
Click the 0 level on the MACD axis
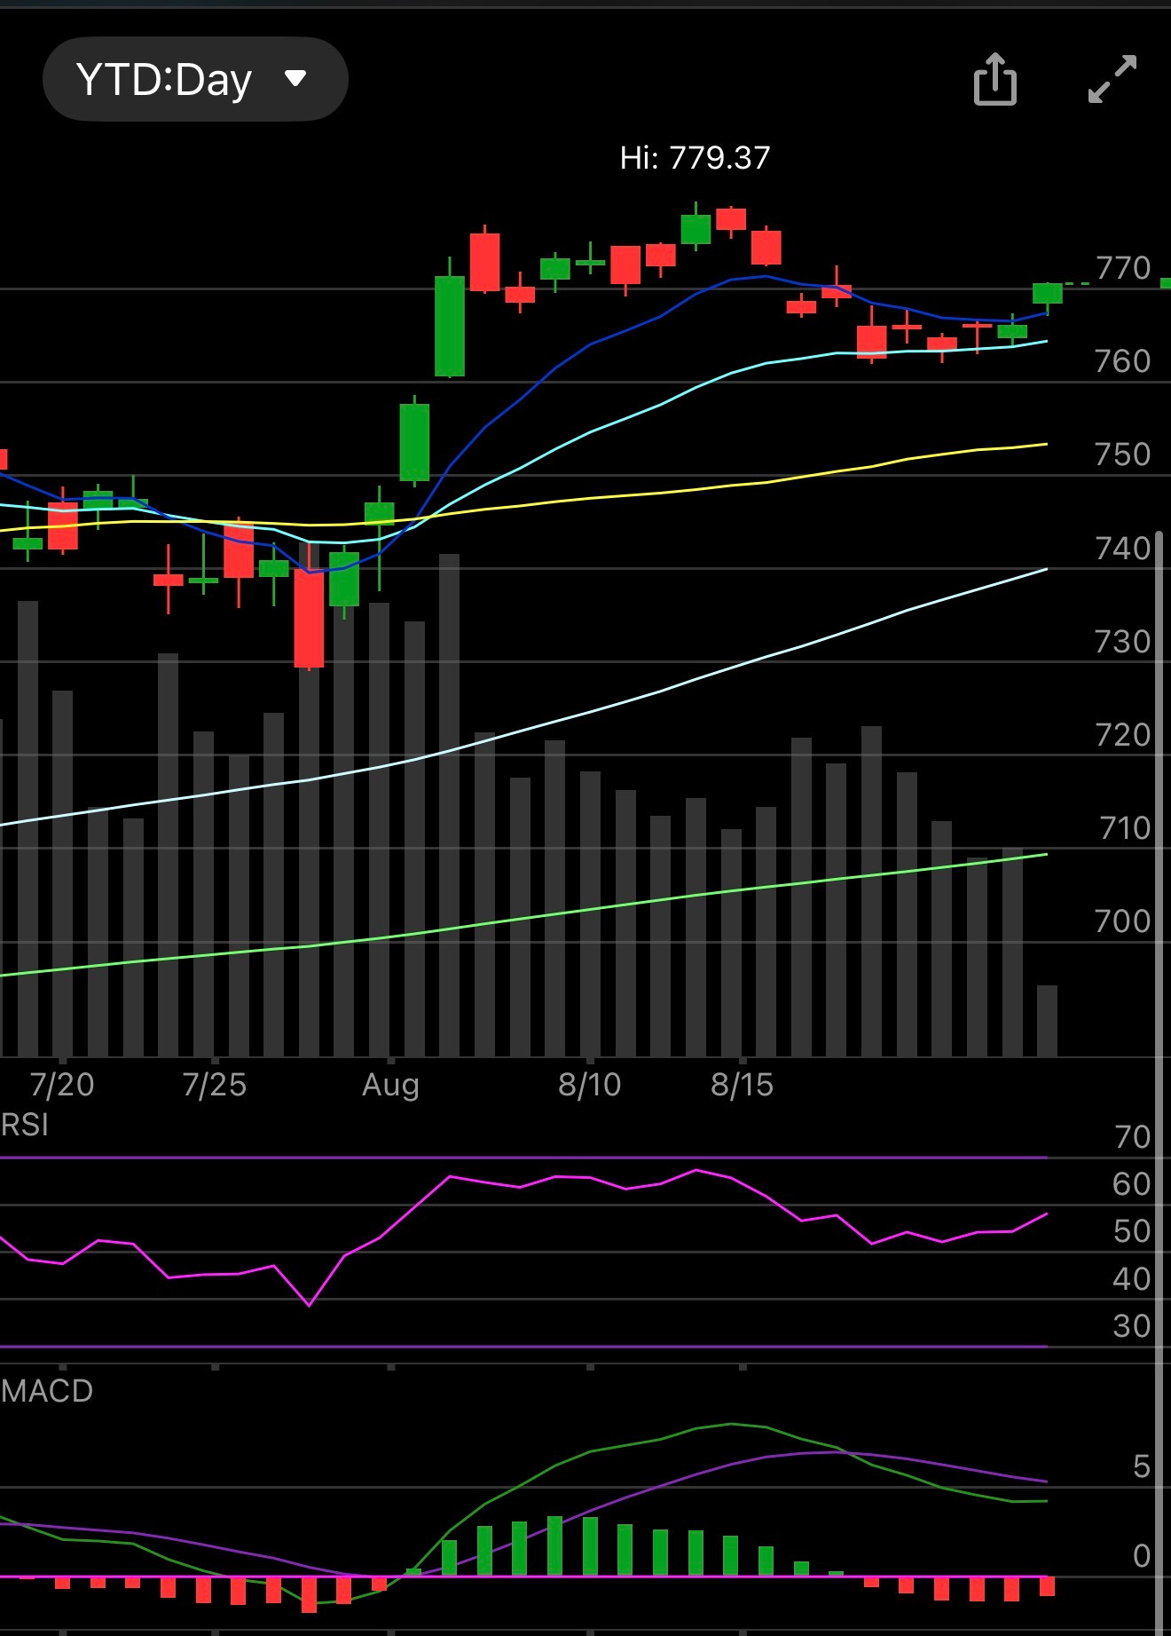click(x=1142, y=1556)
